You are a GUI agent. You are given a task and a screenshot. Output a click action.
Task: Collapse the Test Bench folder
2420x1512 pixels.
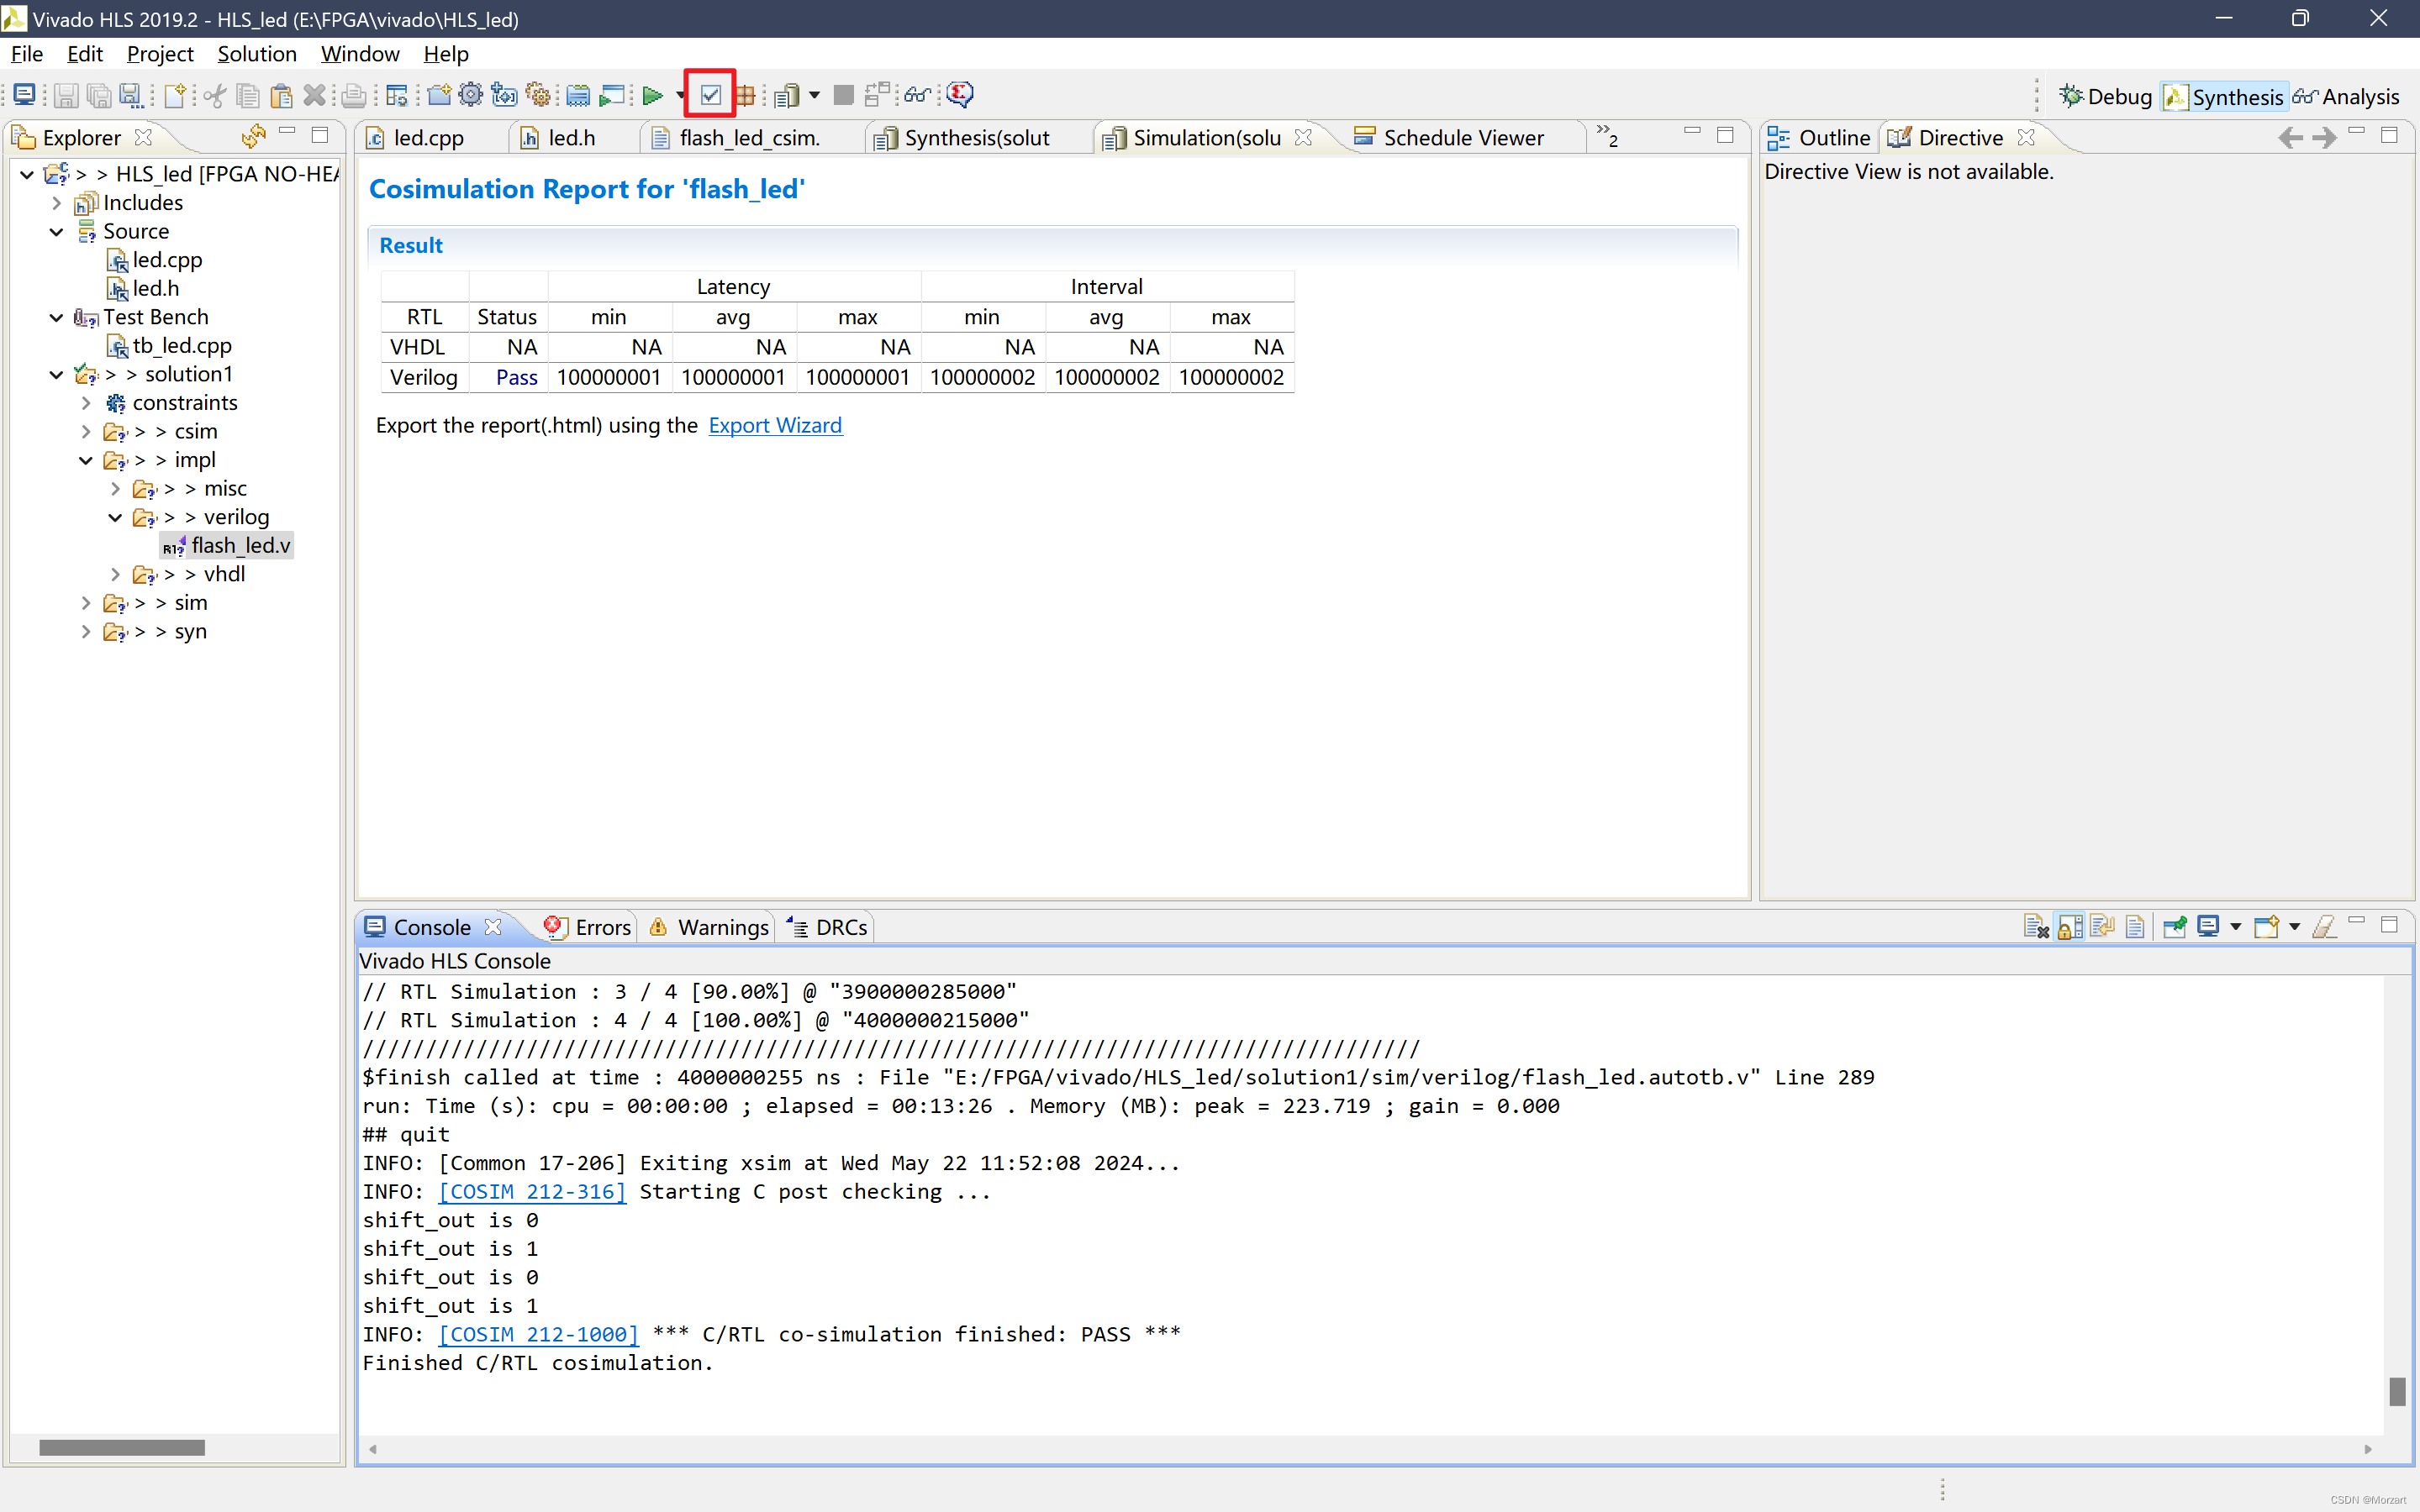[x=57, y=317]
